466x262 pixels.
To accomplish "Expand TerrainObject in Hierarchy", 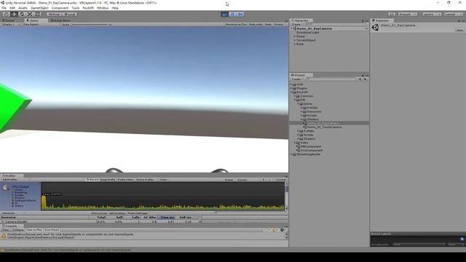I will click(294, 40).
